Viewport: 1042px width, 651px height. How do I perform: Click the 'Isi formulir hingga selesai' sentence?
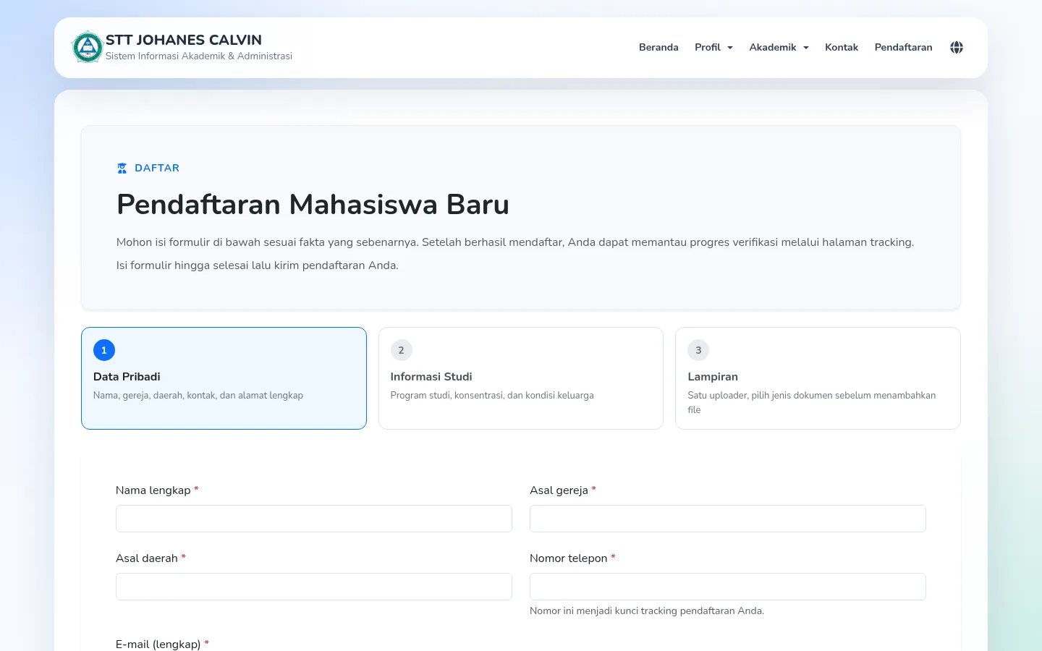click(258, 265)
